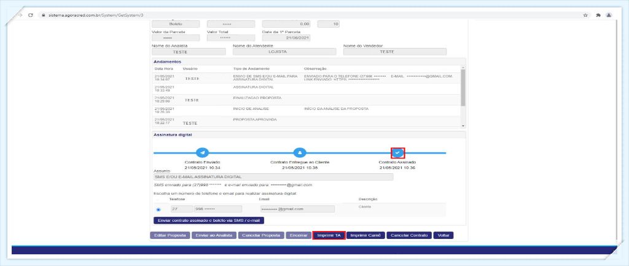Click the Contrato Assinado label text

coord(397,162)
